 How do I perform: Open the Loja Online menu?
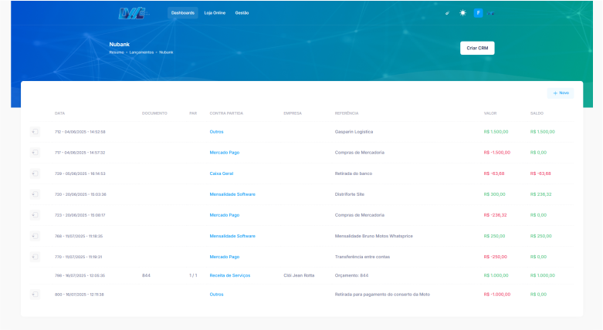coord(215,13)
